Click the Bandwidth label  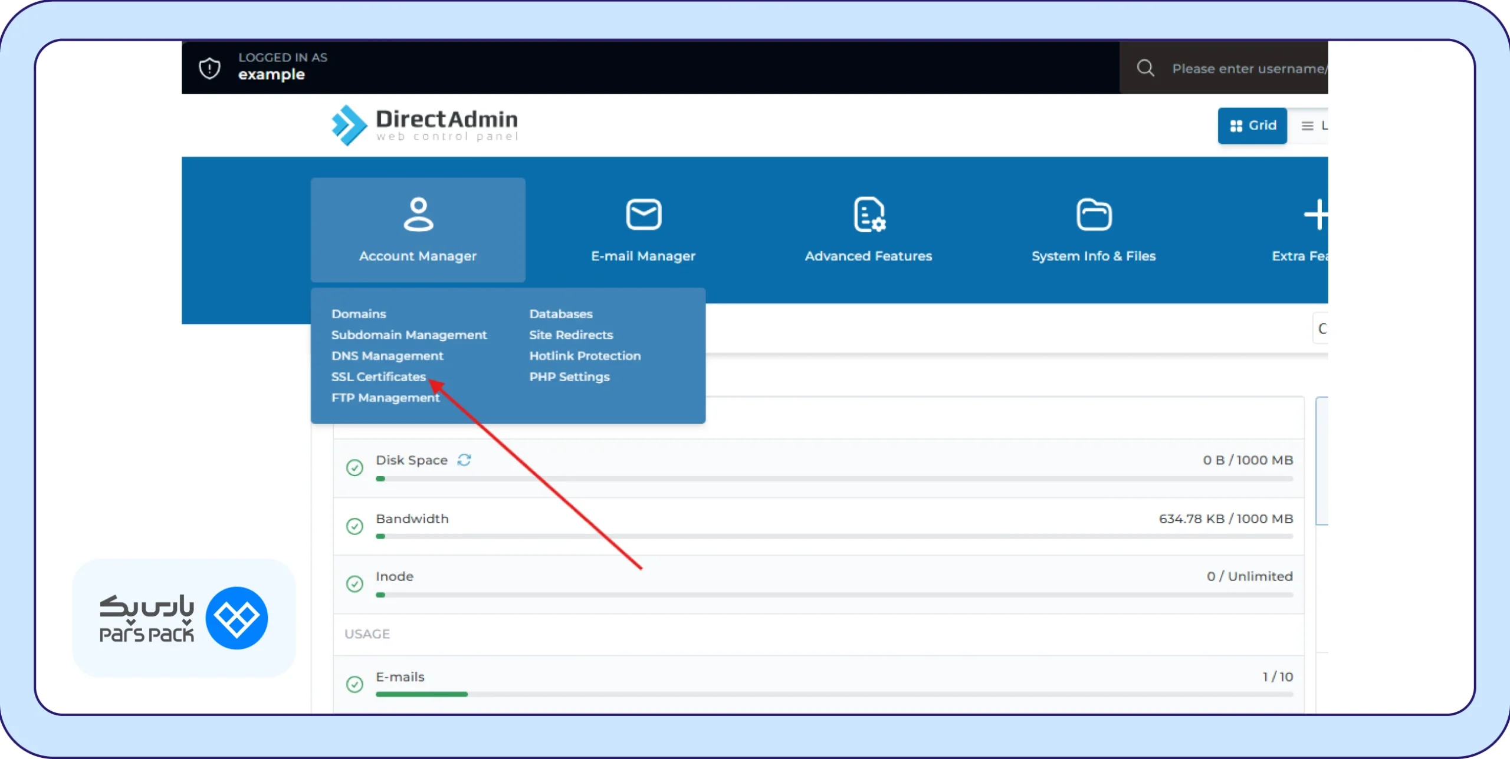tap(412, 519)
